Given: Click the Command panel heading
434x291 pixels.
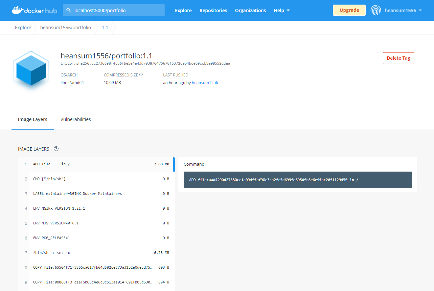Looking at the screenshot, I should pyautogui.click(x=194, y=164).
